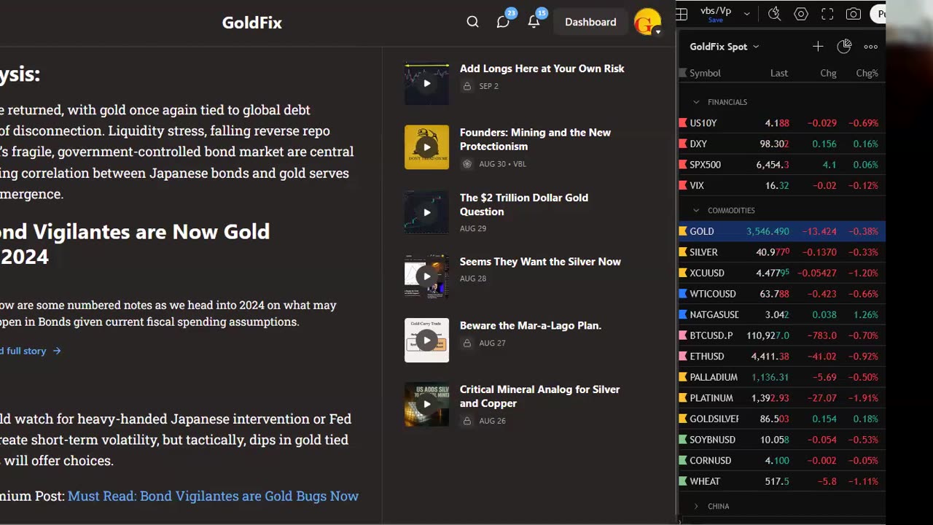Expand the CHINA watchlist section
Image resolution: width=933 pixels, height=525 pixels.
pyautogui.click(x=696, y=506)
